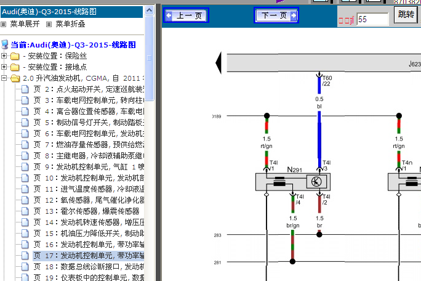Click page icon of 页 2：点火起动开关
421x281 pixels.
pyautogui.click(x=25, y=90)
